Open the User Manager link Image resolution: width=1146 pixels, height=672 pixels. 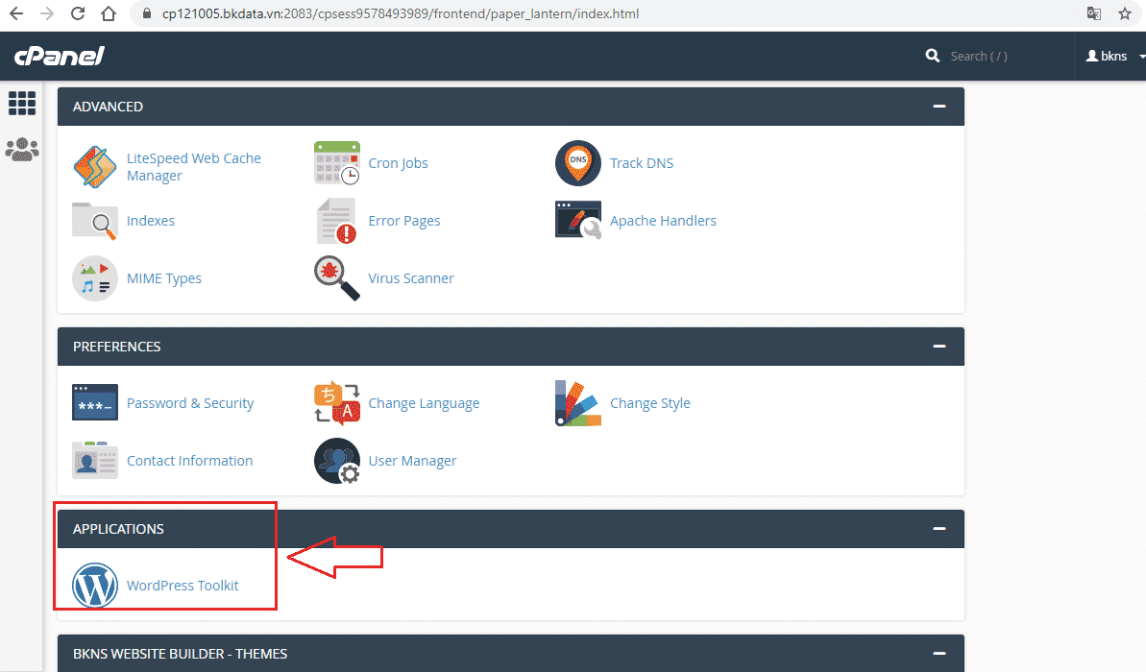pos(412,461)
